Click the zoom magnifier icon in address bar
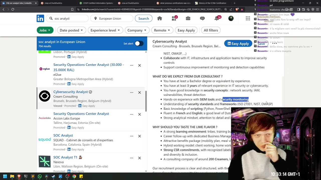The width and height of the screenshot is (321, 180). pos(226,9)
